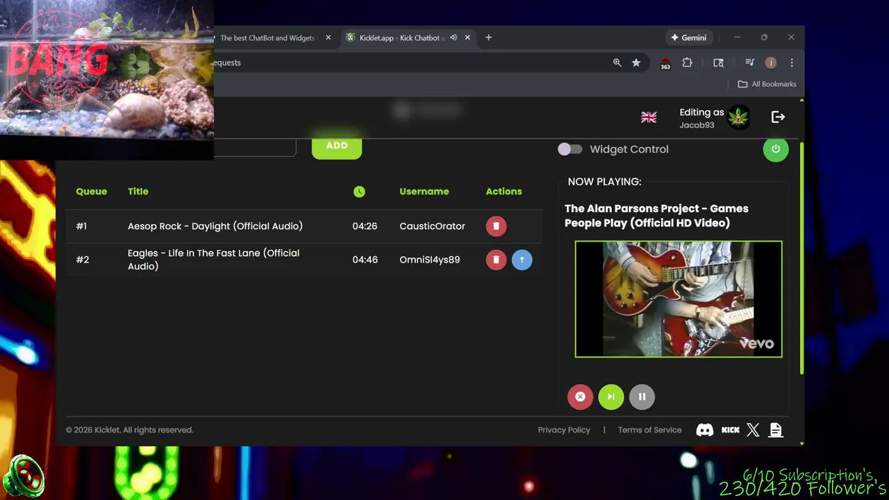889x500 pixels.
Task: Skip to next song with green button
Action: pyautogui.click(x=611, y=397)
